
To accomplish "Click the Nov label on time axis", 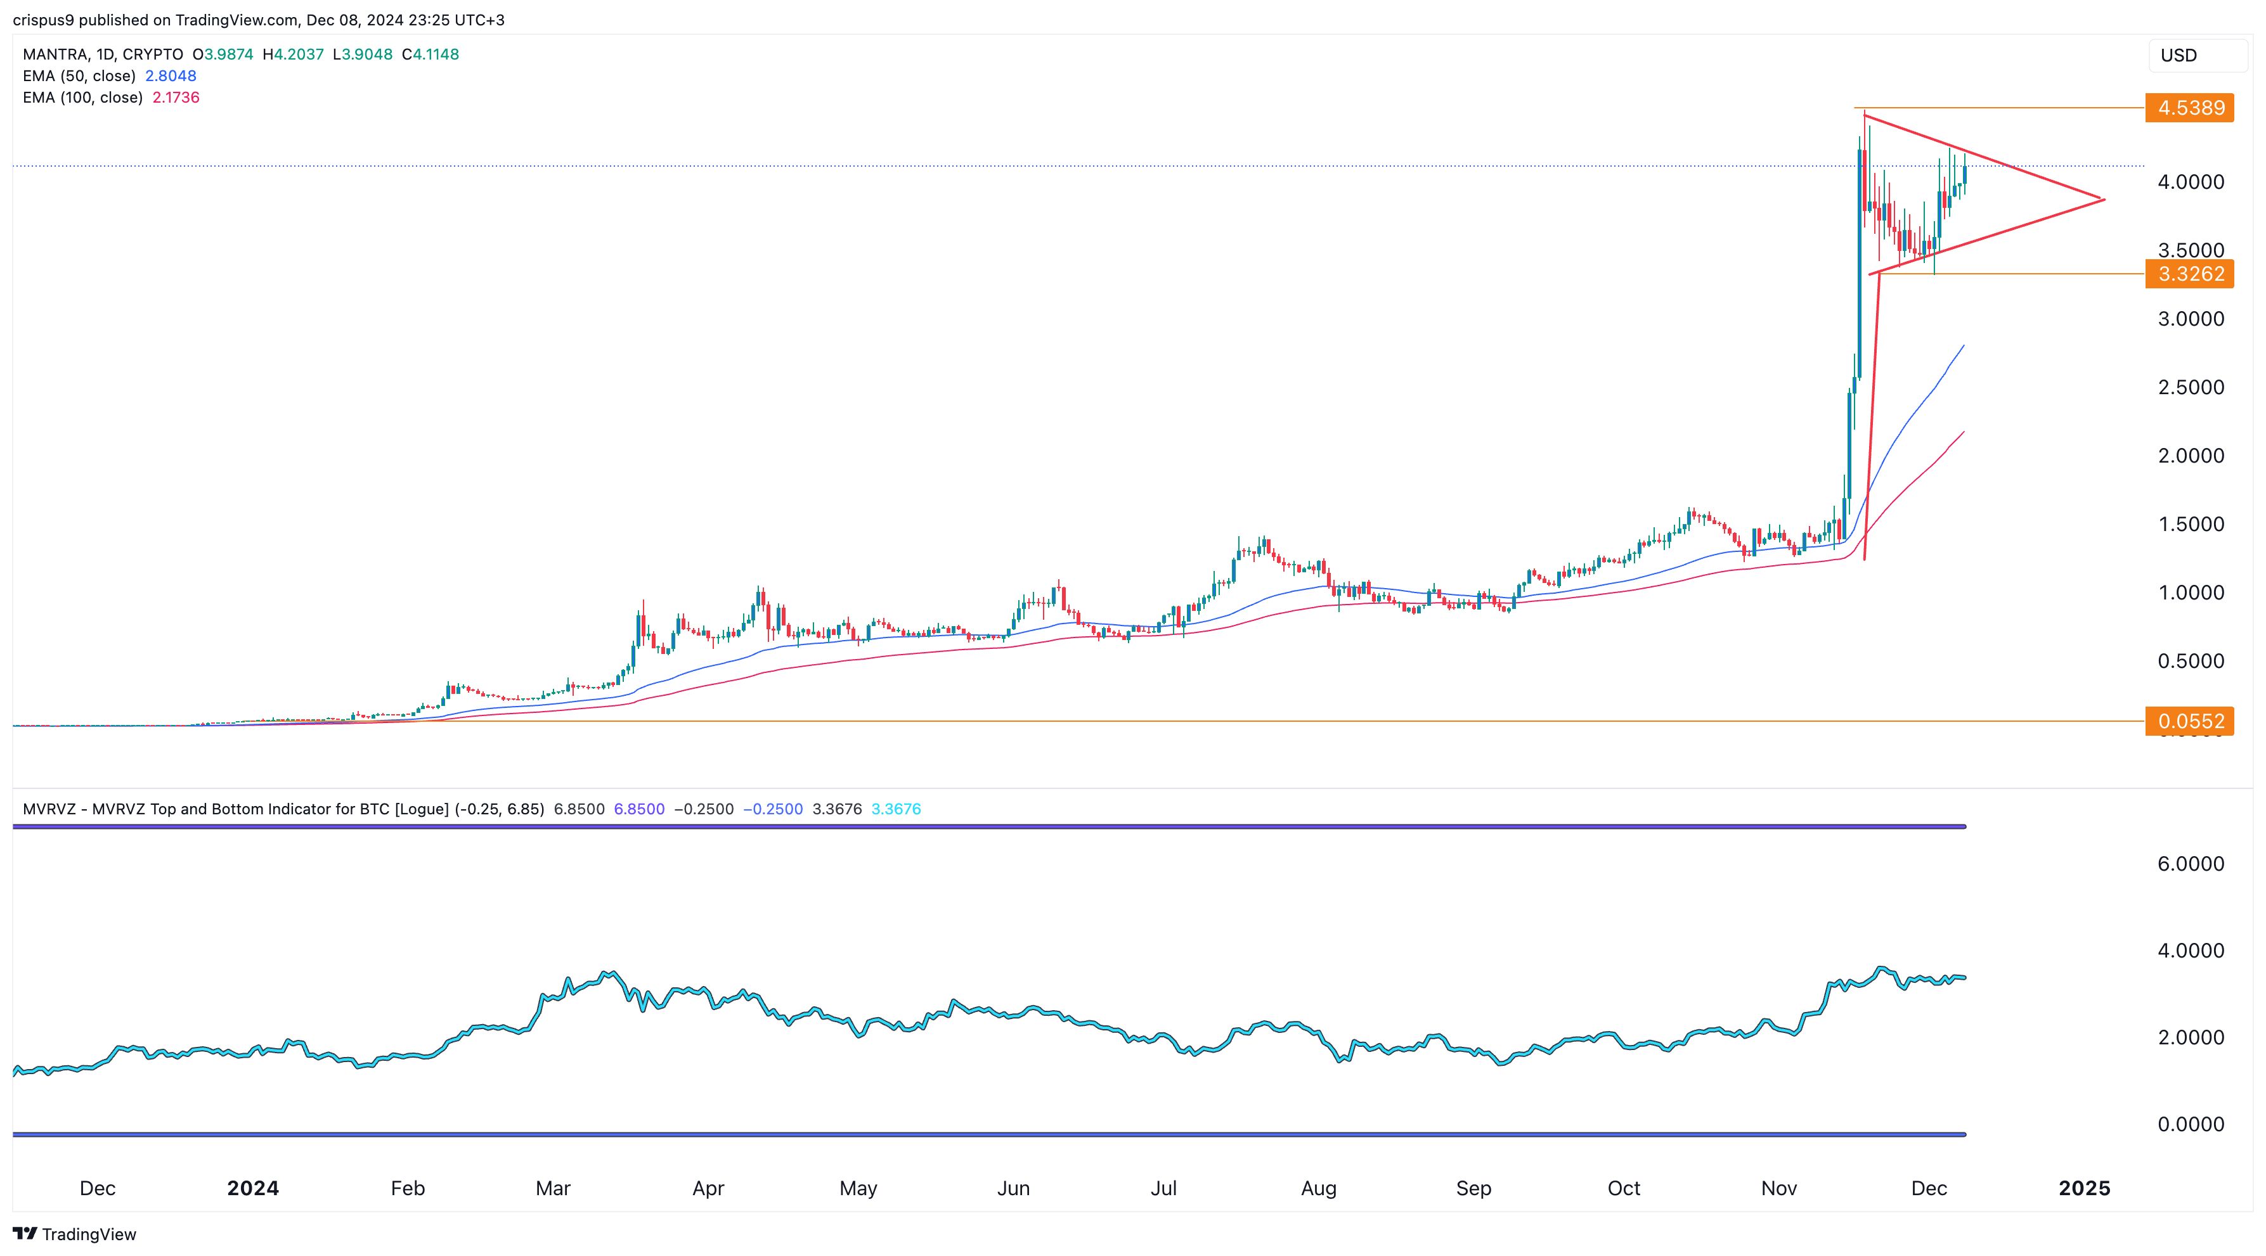I will [x=1778, y=1188].
